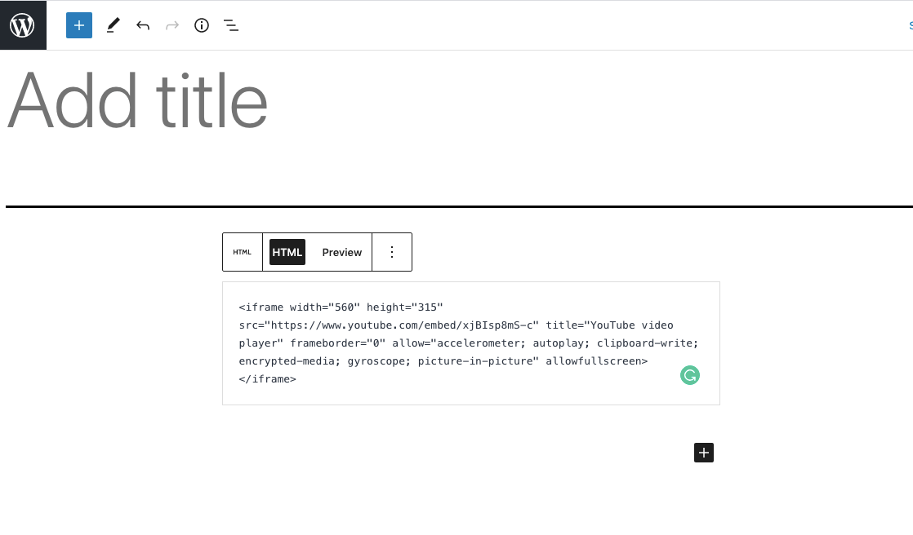Add a new block below the HTML block
The width and height of the screenshot is (913, 535).
(703, 453)
